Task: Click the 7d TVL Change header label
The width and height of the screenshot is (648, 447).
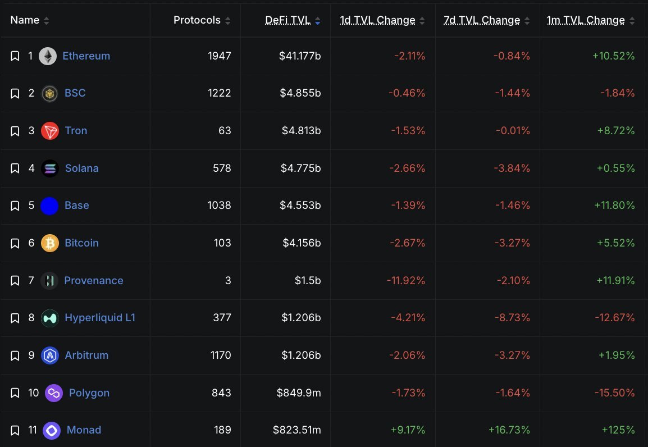Action: [482, 20]
